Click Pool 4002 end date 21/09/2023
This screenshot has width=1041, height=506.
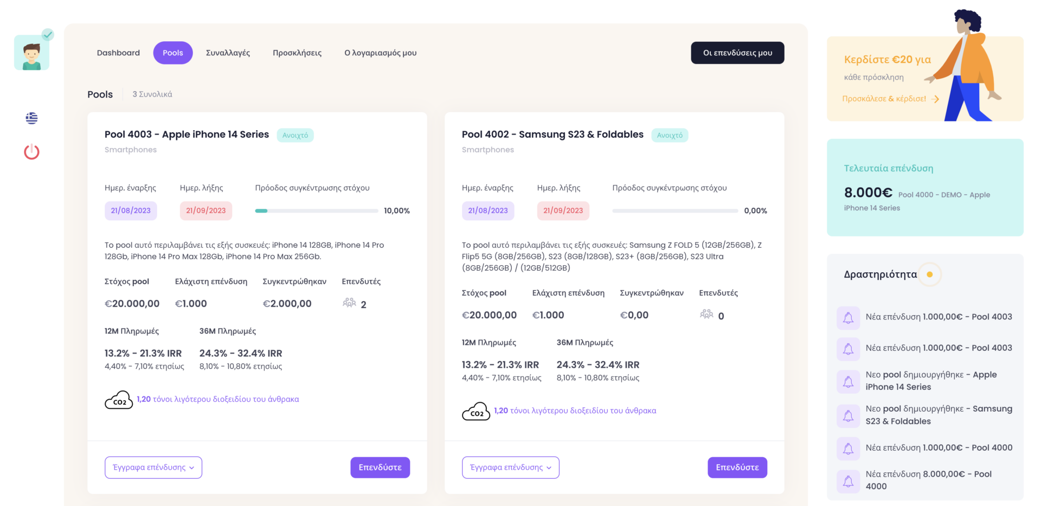coord(563,210)
